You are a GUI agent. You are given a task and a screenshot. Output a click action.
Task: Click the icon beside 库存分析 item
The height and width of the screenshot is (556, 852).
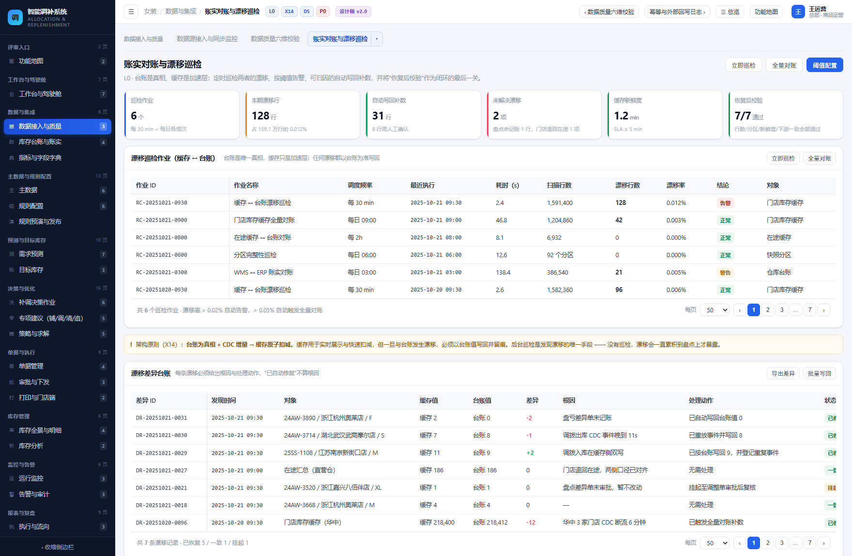pyautogui.click(x=12, y=446)
